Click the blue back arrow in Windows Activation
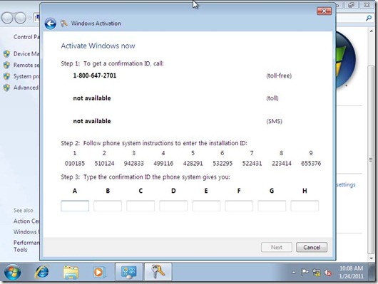Screen dimensions: 378x284 click(51, 23)
